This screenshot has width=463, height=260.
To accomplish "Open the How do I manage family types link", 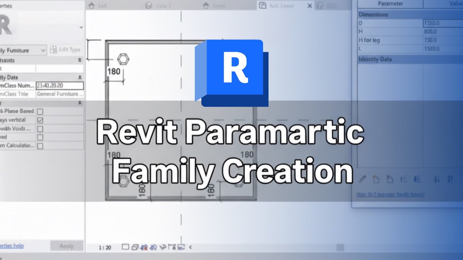I will pyautogui.click(x=391, y=194).
